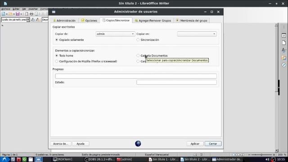288x162 pixels.
Task: Click the Print icon in Writer toolbar
Action: pos(31,14)
